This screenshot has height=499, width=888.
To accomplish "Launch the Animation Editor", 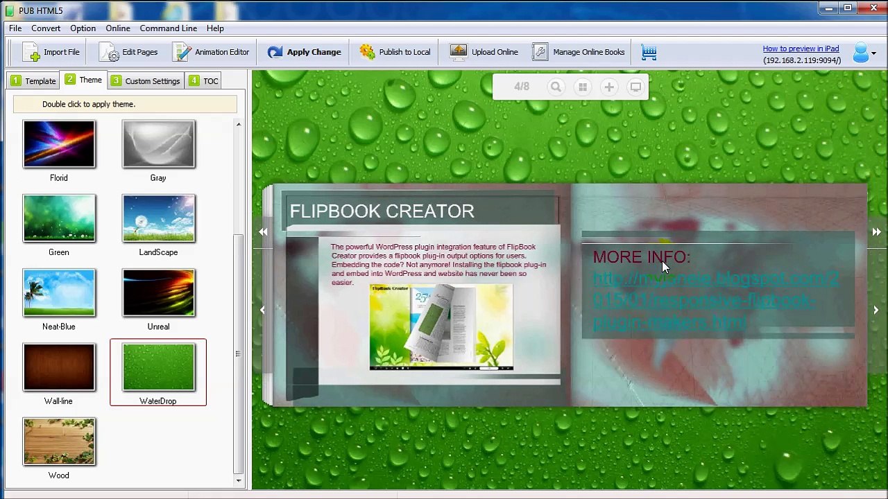I will (211, 52).
